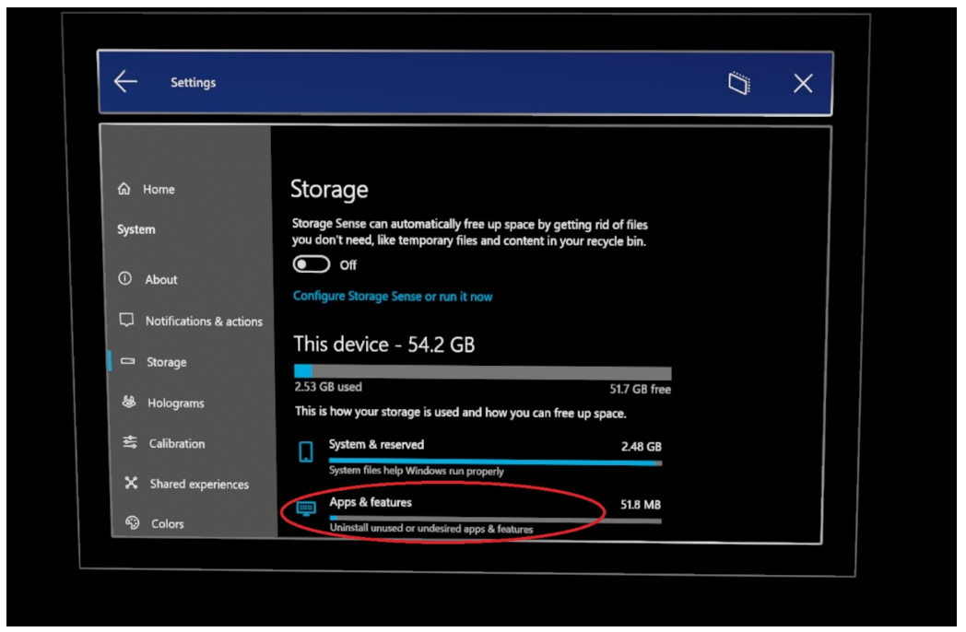
Task: Turn on the Storage Sense toggle
Action: pyautogui.click(x=312, y=264)
